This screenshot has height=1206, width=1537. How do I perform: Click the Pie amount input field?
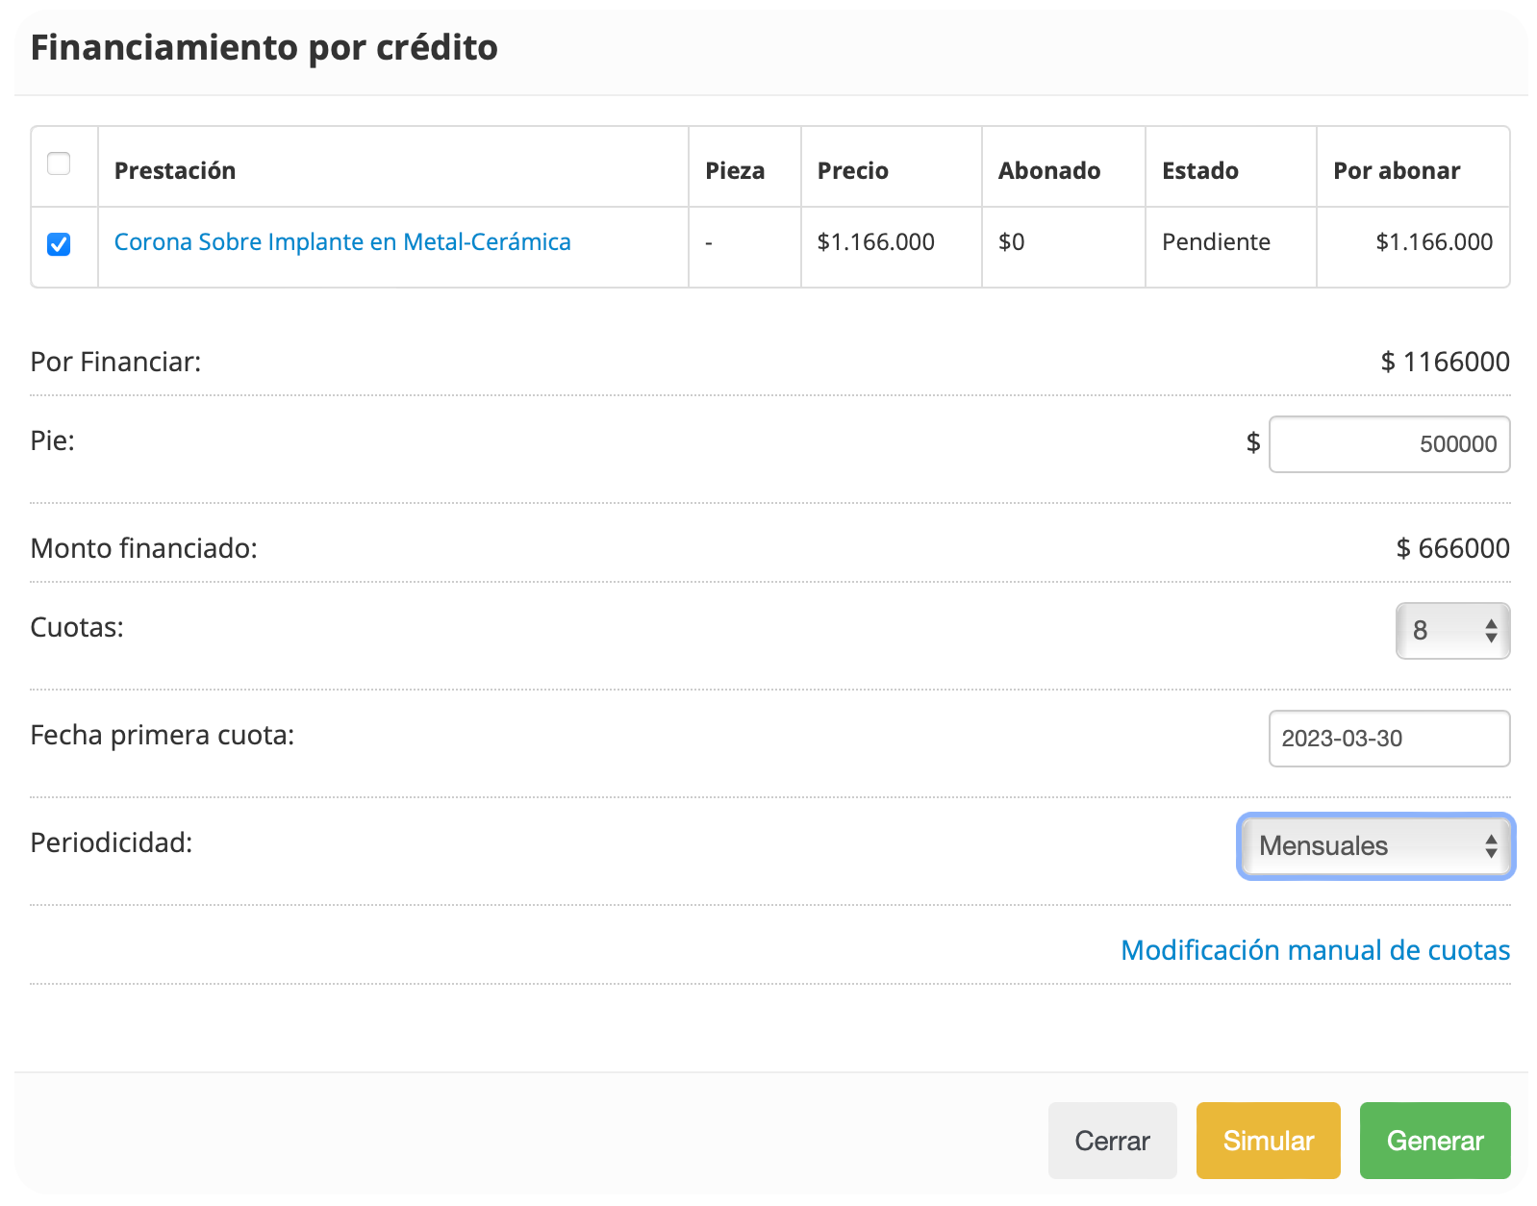(x=1389, y=444)
